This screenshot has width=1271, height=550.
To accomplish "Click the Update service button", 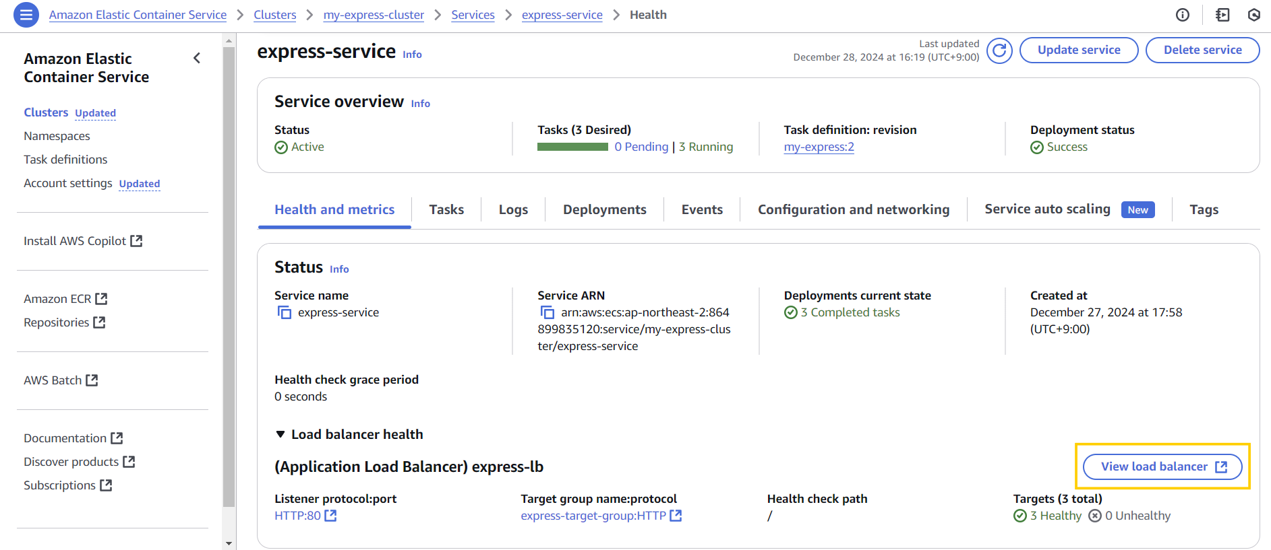I will tap(1079, 50).
